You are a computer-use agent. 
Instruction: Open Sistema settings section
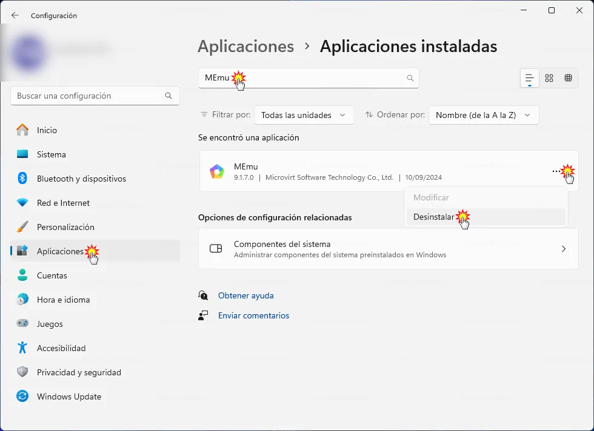[x=95, y=154]
